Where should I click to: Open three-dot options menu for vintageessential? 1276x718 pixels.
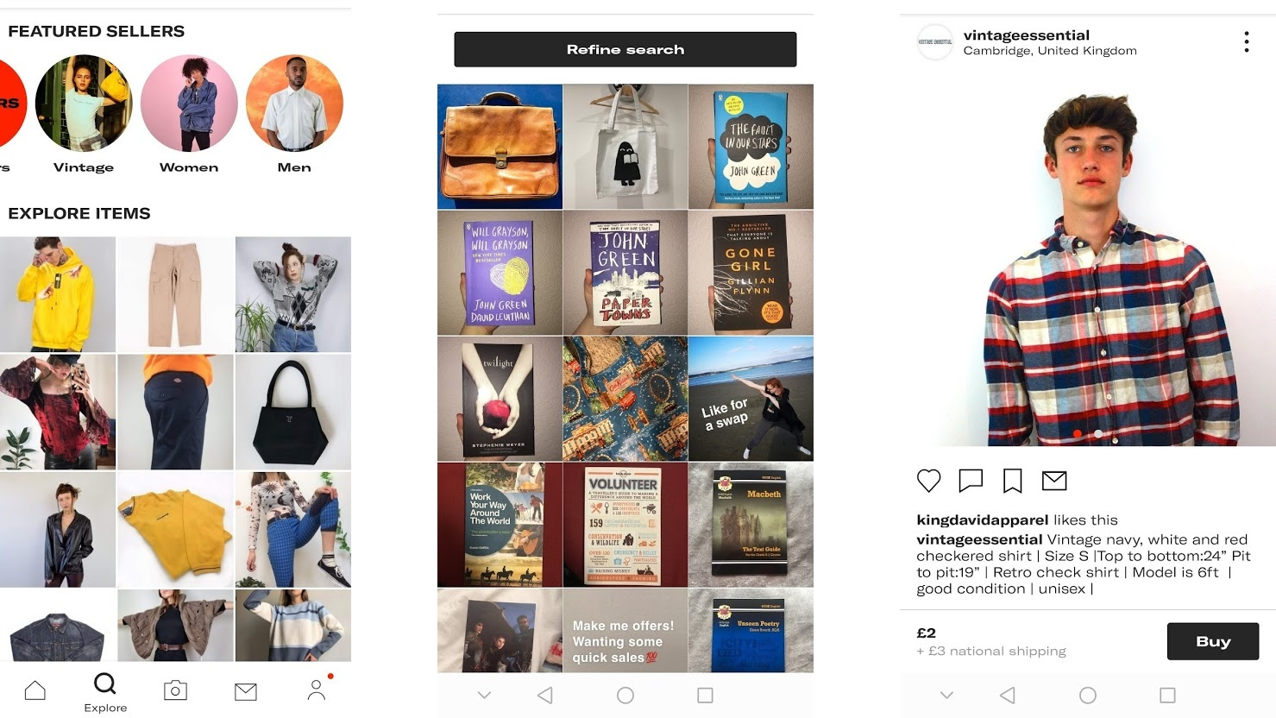pos(1246,41)
